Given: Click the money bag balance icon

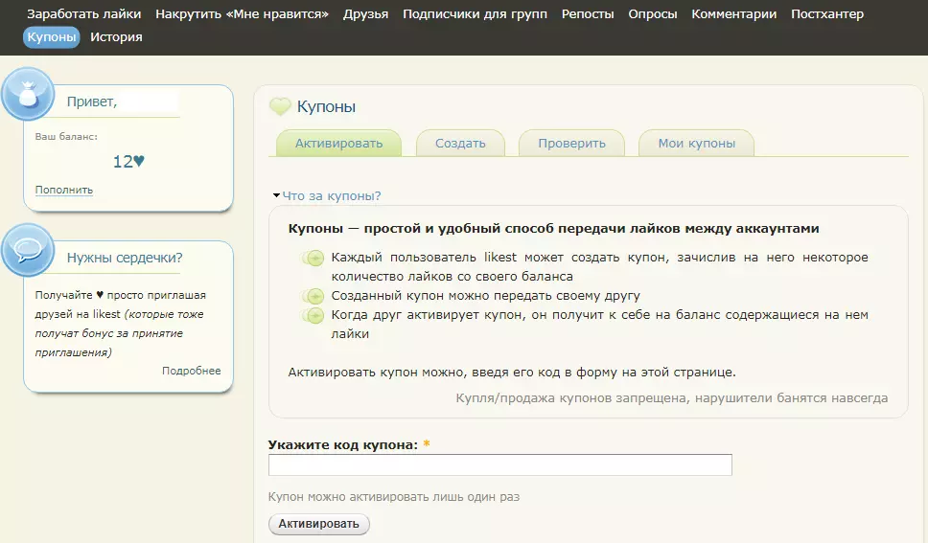Looking at the screenshot, I should pos(28,94).
